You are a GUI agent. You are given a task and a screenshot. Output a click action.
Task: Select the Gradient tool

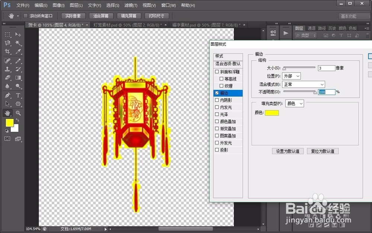pyautogui.click(x=18, y=78)
